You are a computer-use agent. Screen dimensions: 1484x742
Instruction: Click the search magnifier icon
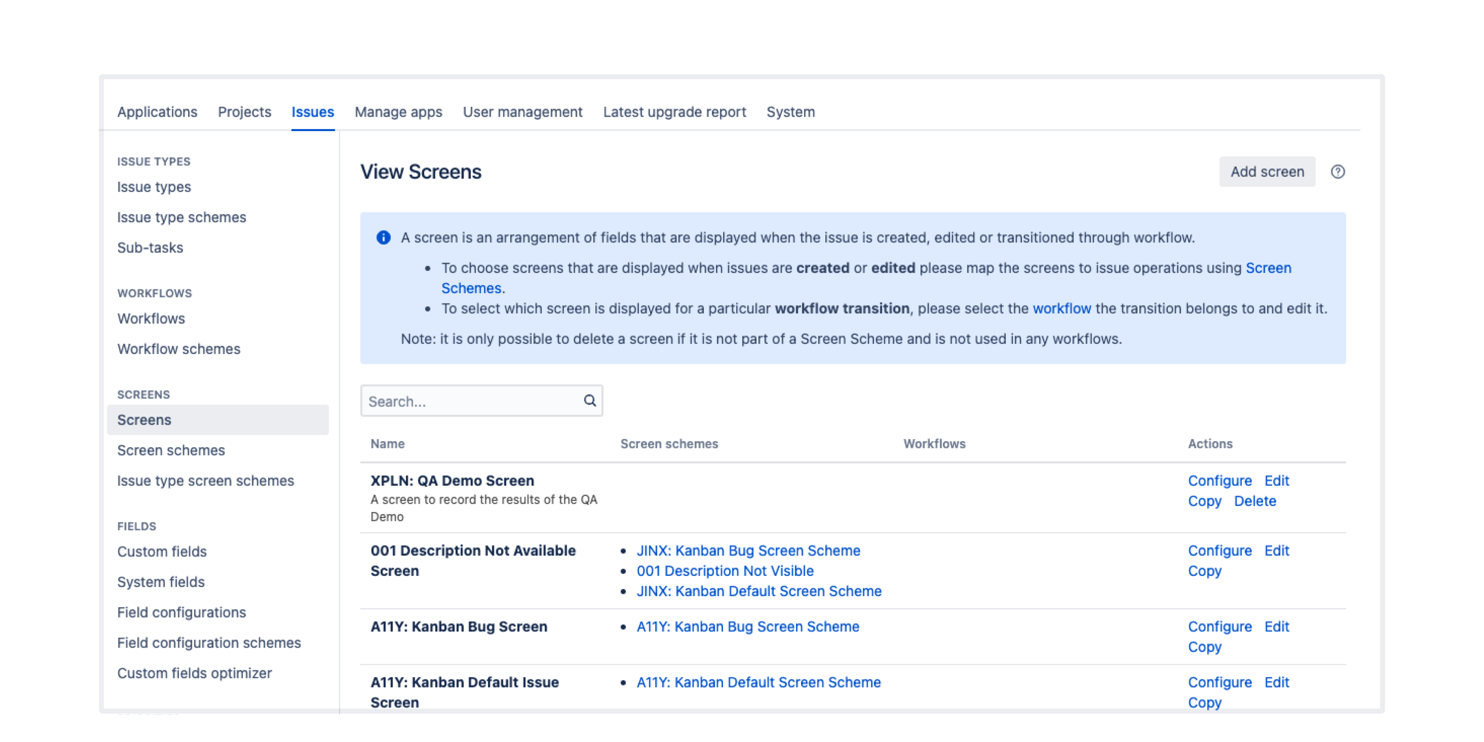click(589, 400)
